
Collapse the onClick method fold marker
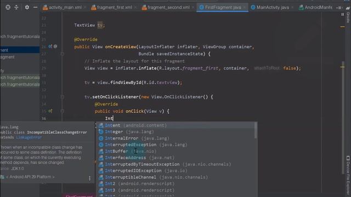coord(62,111)
